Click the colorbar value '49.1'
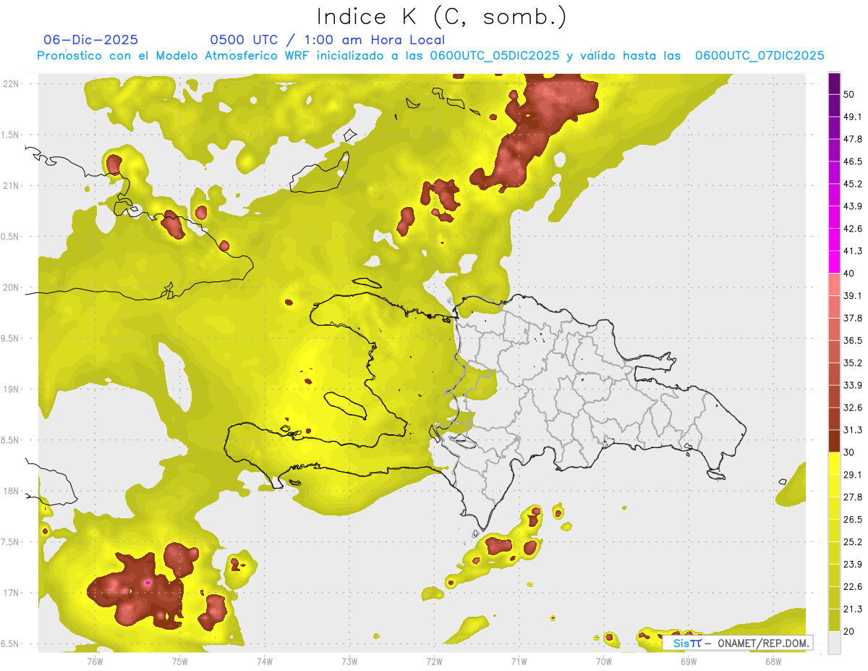This screenshot has width=868, height=671. click(852, 117)
